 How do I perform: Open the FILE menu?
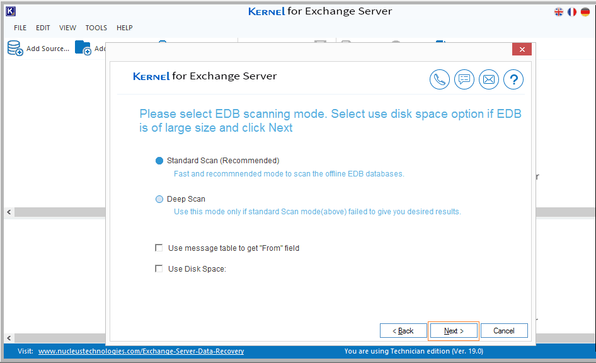coord(20,28)
